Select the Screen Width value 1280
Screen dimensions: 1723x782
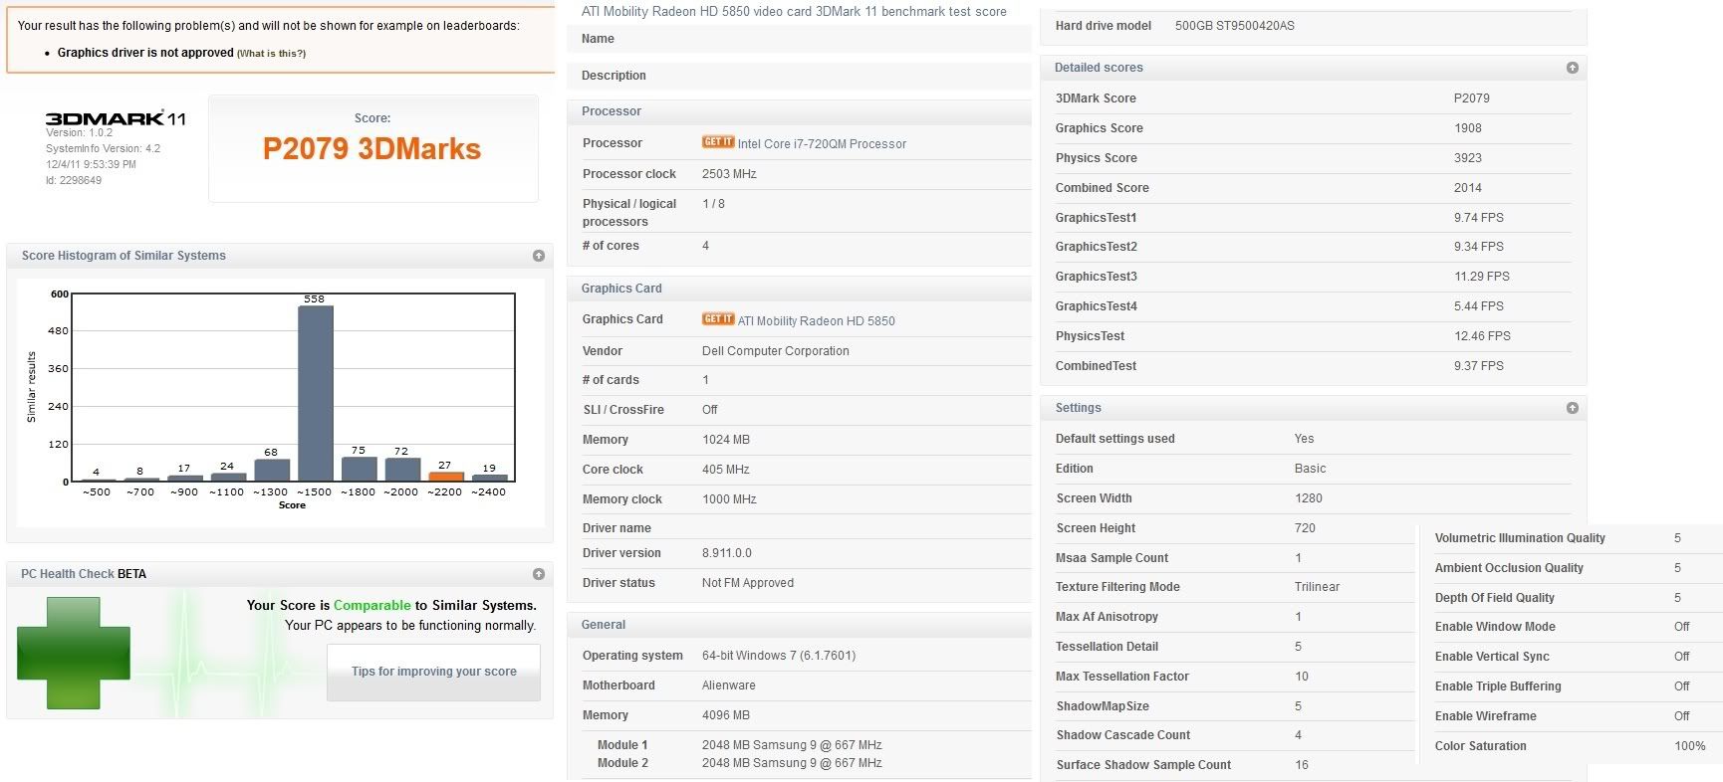1309,498
